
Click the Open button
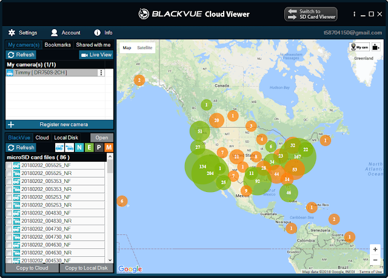click(x=102, y=137)
